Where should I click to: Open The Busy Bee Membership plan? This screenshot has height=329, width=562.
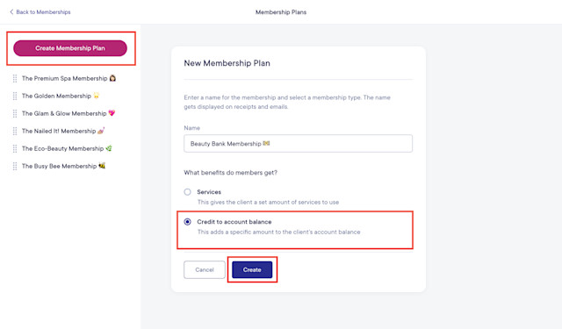pos(63,166)
